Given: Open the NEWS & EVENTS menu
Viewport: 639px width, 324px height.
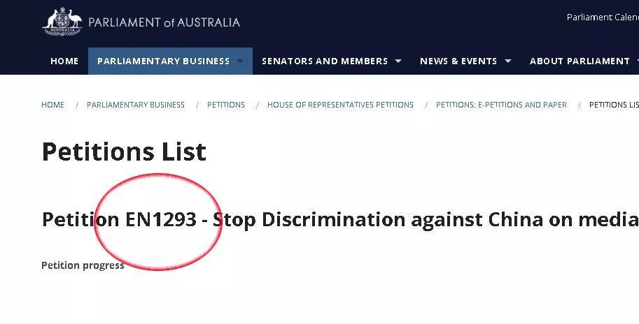Looking at the screenshot, I should pos(458,61).
